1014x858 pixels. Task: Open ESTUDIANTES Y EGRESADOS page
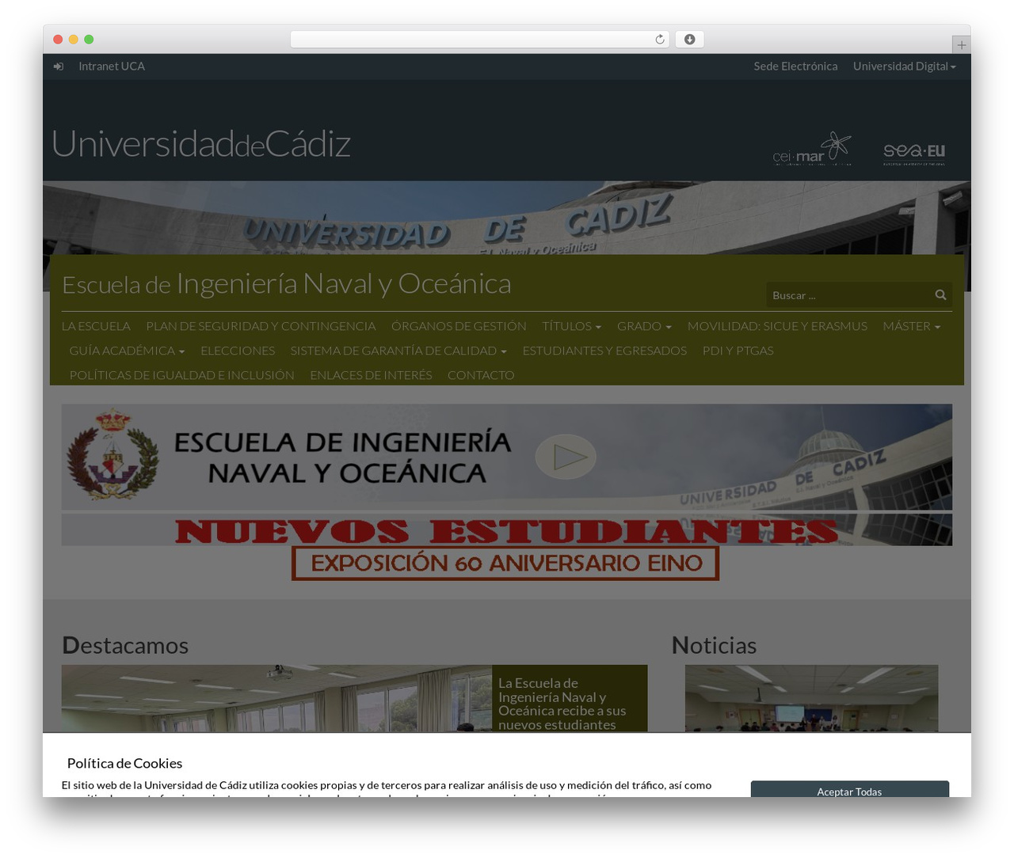pos(604,351)
